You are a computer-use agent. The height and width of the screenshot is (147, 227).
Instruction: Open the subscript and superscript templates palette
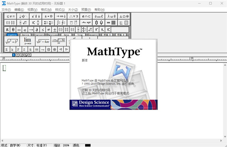pos(36,23)
